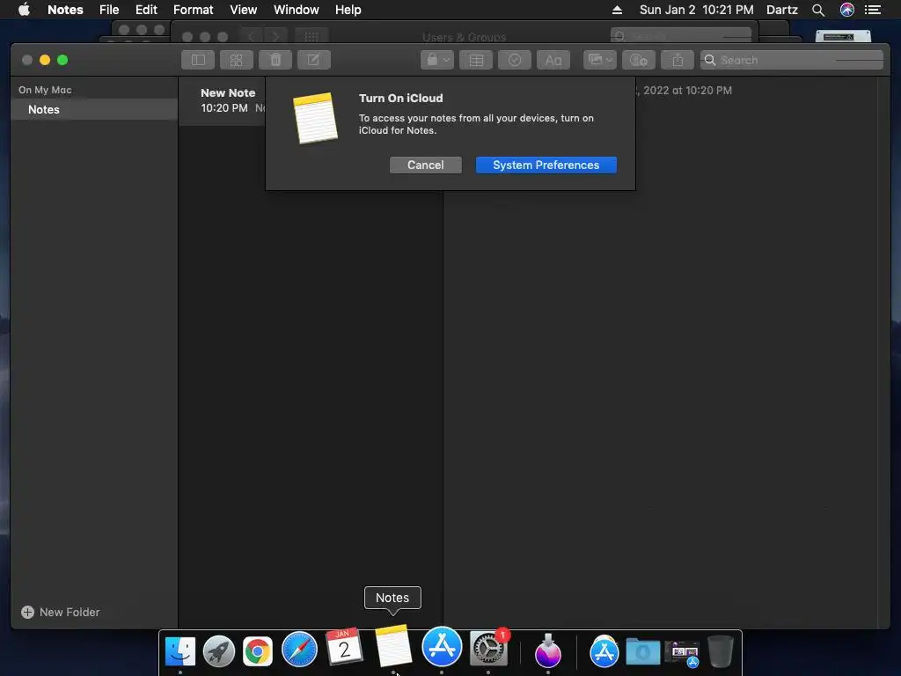
Task: Open System Preferences gear in Dock
Action: [488, 649]
